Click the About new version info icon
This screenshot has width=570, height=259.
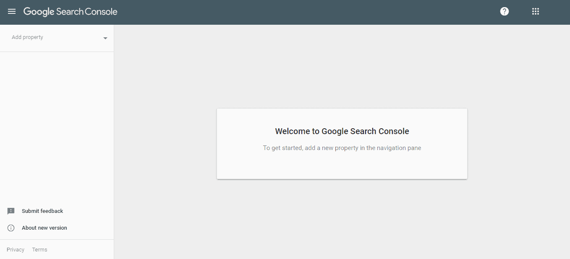[11, 228]
